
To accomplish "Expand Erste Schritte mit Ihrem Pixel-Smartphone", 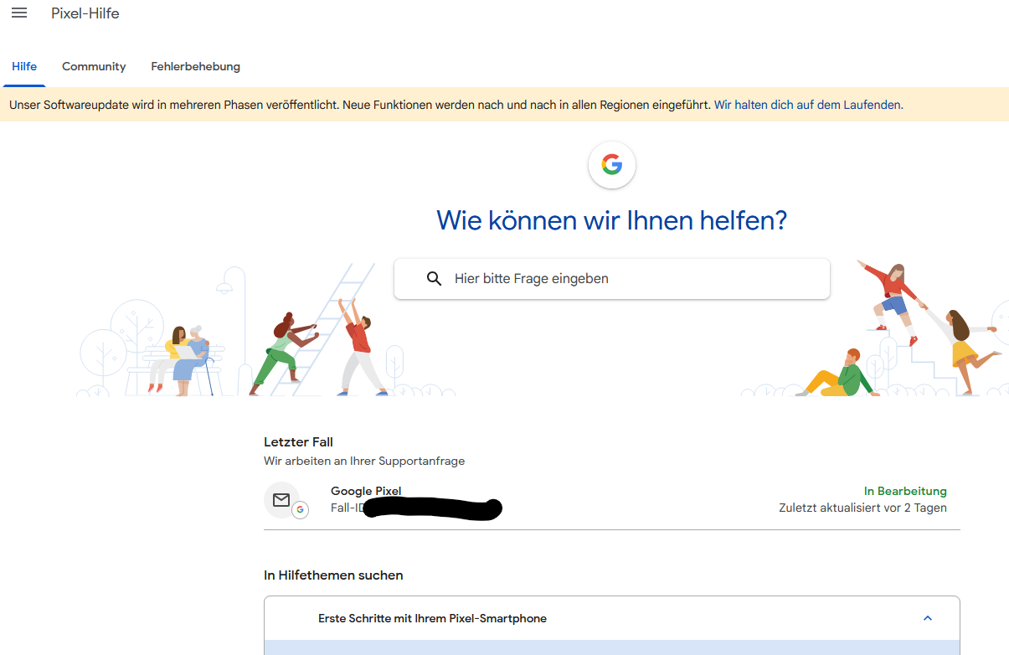I will [x=432, y=618].
